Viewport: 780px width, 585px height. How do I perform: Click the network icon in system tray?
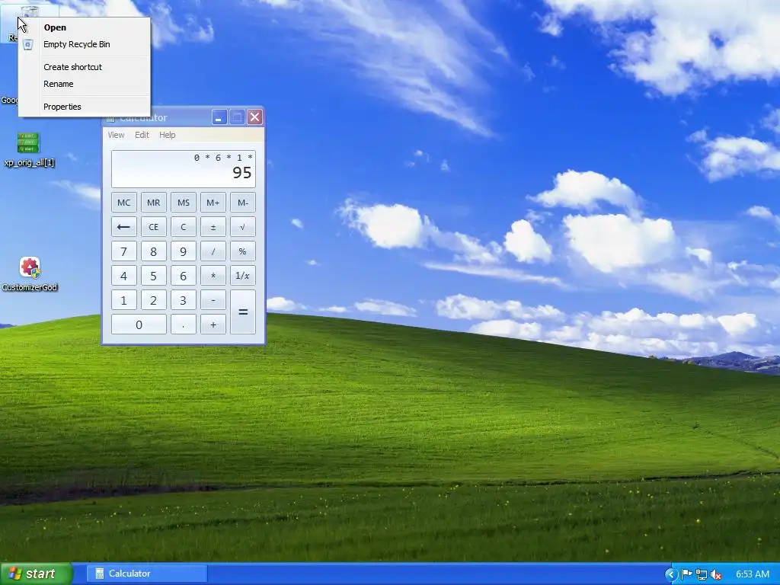[x=702, y=574]
